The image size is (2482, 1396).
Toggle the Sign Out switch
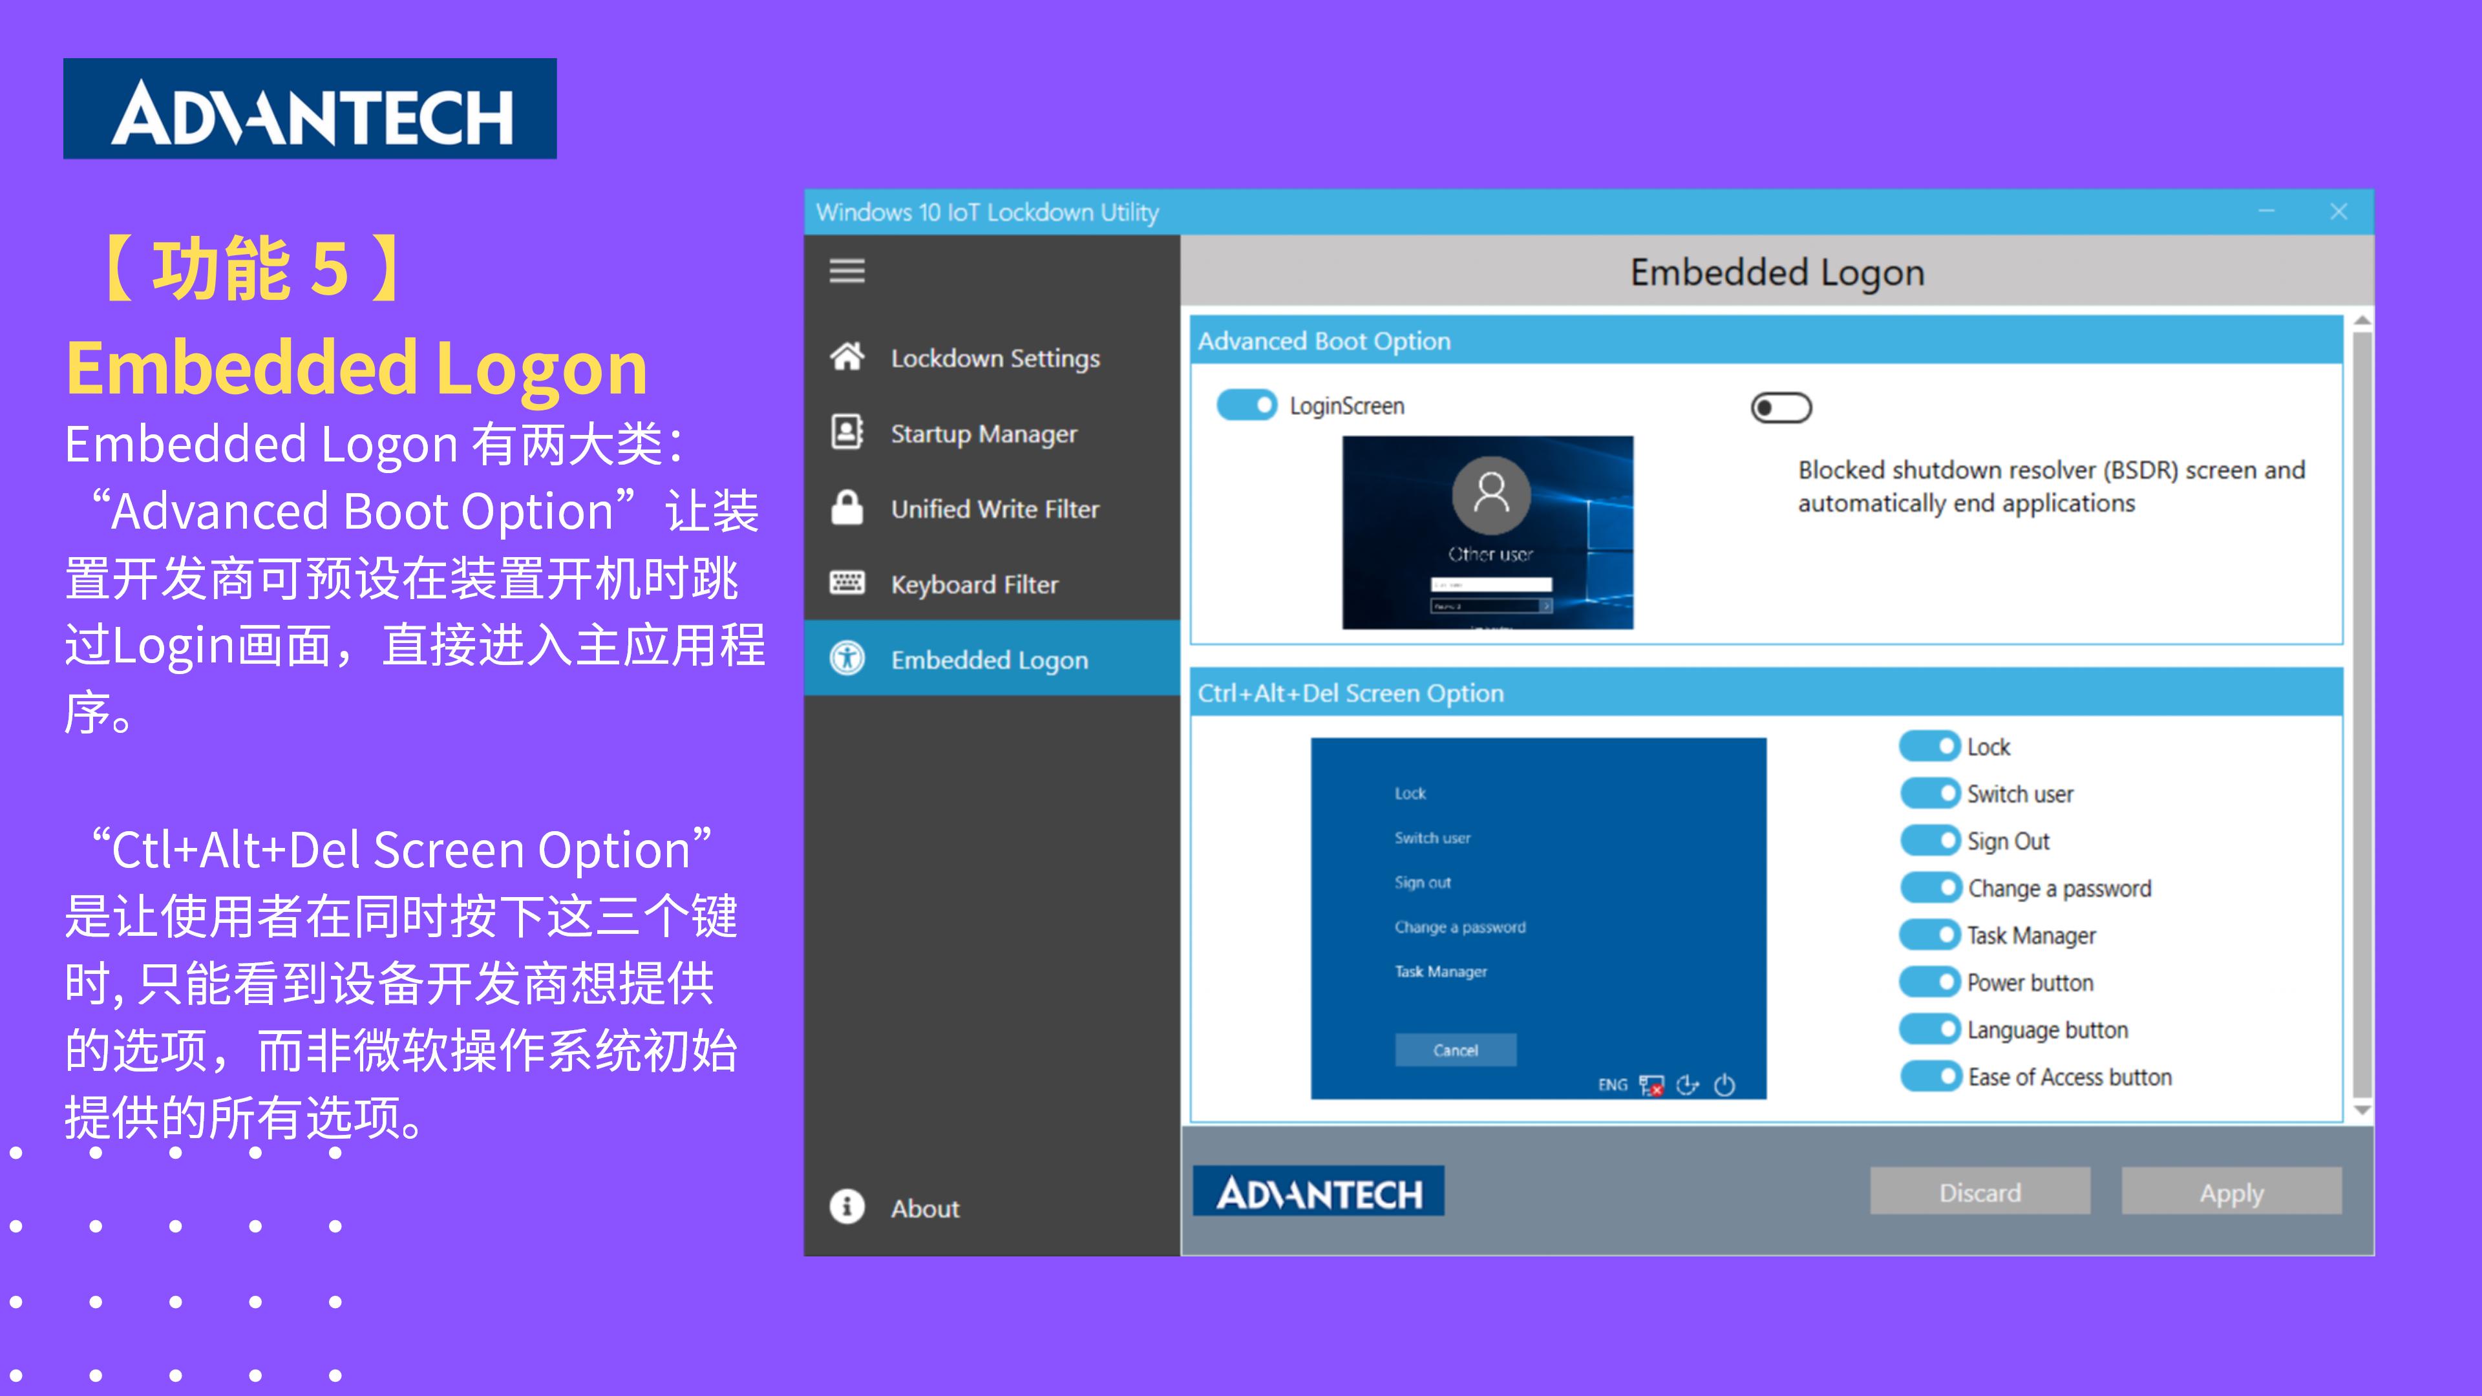click(1930, 840)
